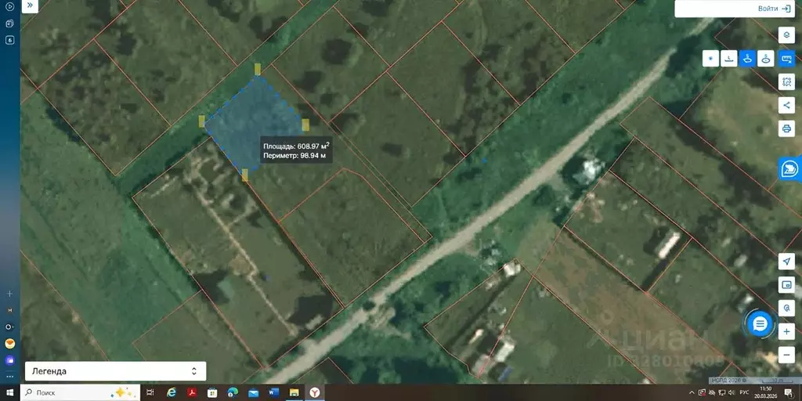Viewport: 802px width, 401px height.
Task: Open the Windows Start menu
Action: pos(9,392)
